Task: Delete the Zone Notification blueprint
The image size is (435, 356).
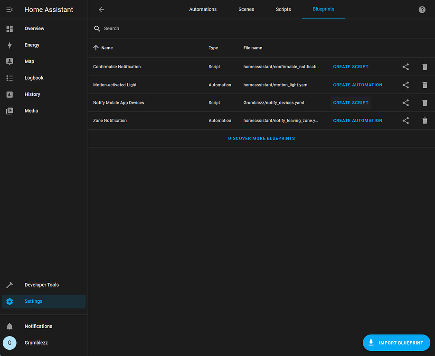Action: [425, 121]
